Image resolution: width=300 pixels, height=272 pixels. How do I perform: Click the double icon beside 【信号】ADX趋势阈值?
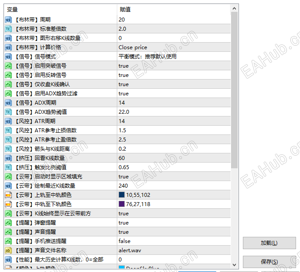pyautogui.click(x=8, y=112)
